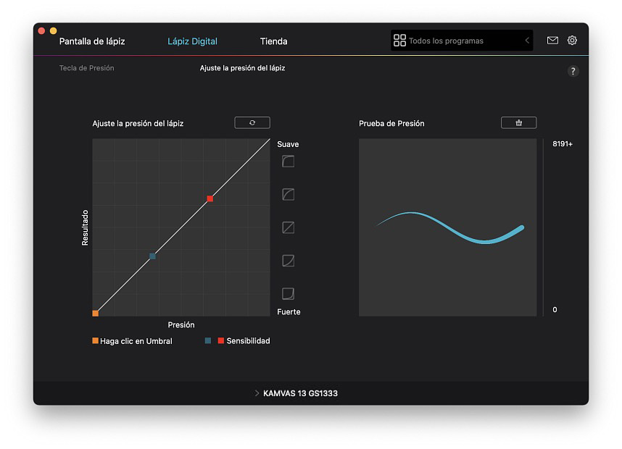Open Ajuste la presión del lápiz subtab
622x449 pixels.
[242, 68]
